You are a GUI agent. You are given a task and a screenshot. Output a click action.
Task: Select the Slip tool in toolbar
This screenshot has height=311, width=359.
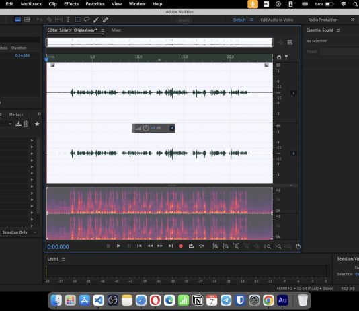[x=58, y=20]
